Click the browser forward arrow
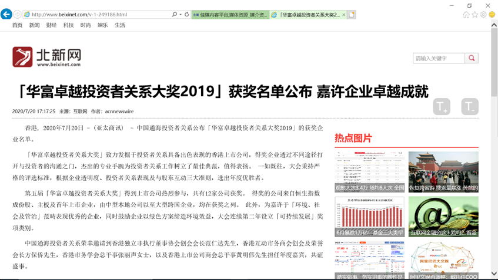Viewport: 498px width, 280px height. point(18,15)
